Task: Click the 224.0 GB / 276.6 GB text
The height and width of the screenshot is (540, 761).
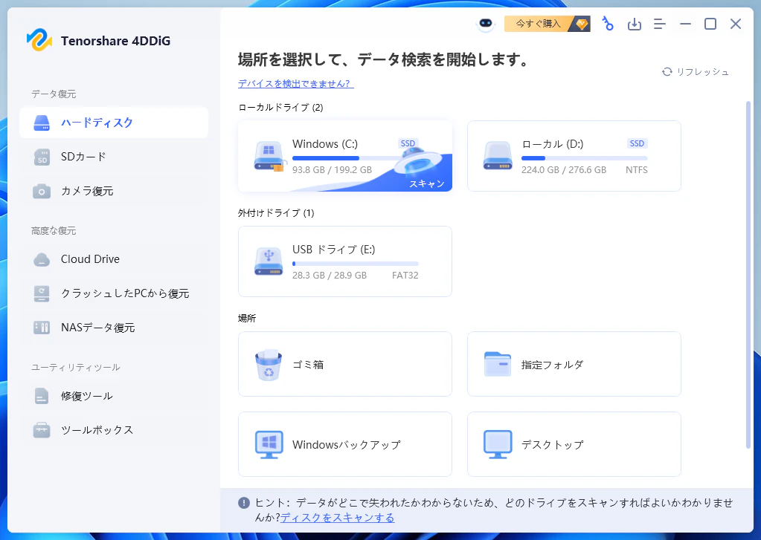Action: [564, 170]
